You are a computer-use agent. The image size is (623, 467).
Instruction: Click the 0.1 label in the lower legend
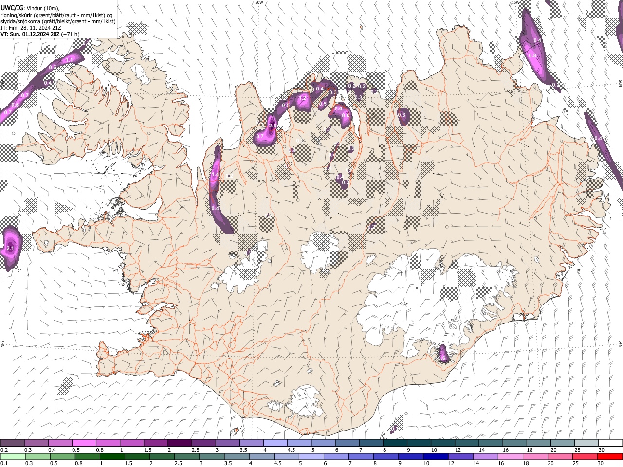[4, 463]
